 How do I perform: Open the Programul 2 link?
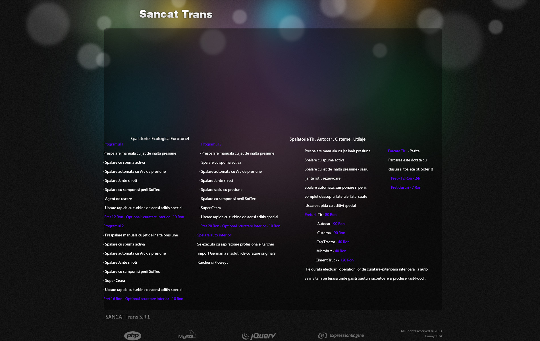coord(113,226)
